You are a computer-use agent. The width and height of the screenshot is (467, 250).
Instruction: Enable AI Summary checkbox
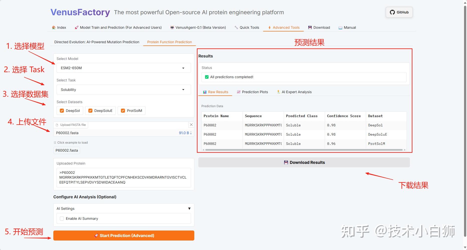62,219
